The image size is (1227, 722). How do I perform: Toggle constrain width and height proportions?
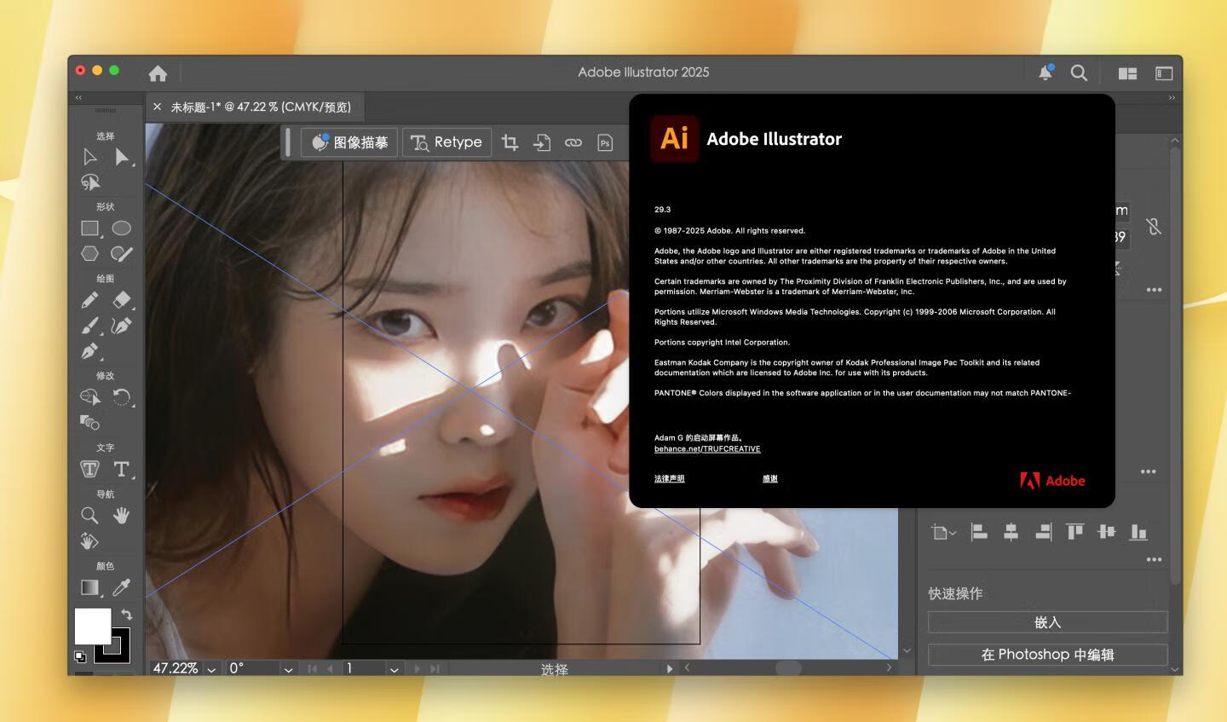point(1154,226)
